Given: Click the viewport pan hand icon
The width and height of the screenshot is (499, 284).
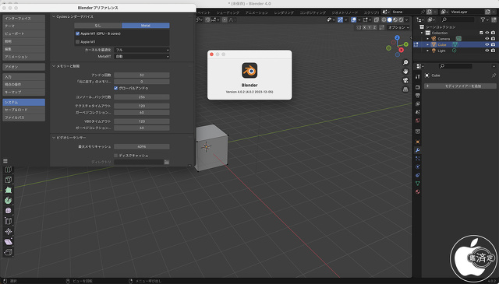Looking at the screenshot, I should pyautogui.click(x=405, y=71).
